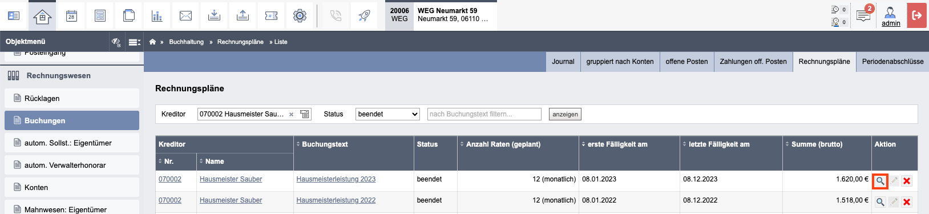This screenshot has height=214, width=929.
Task: Switch to Periodenabschlüsse tab
Action: (892, 62)
